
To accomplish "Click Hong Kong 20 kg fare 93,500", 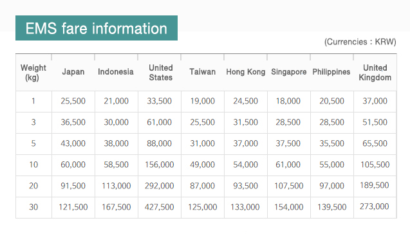I will pyautogui.click(x=245, y=186).
